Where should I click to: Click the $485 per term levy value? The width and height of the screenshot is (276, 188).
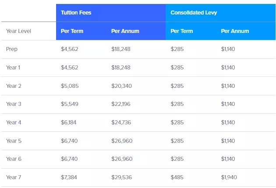point(177,177)
